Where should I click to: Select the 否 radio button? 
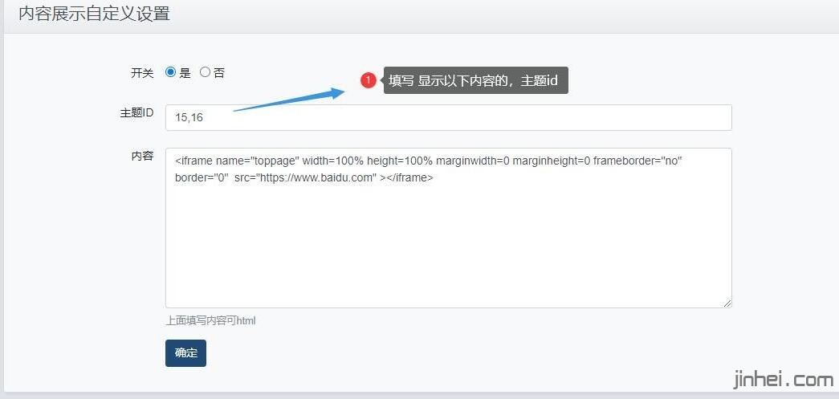pos(205,72)
